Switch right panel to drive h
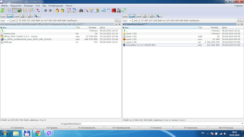Viewport: 244px width, 137px height. pos(152,16)
